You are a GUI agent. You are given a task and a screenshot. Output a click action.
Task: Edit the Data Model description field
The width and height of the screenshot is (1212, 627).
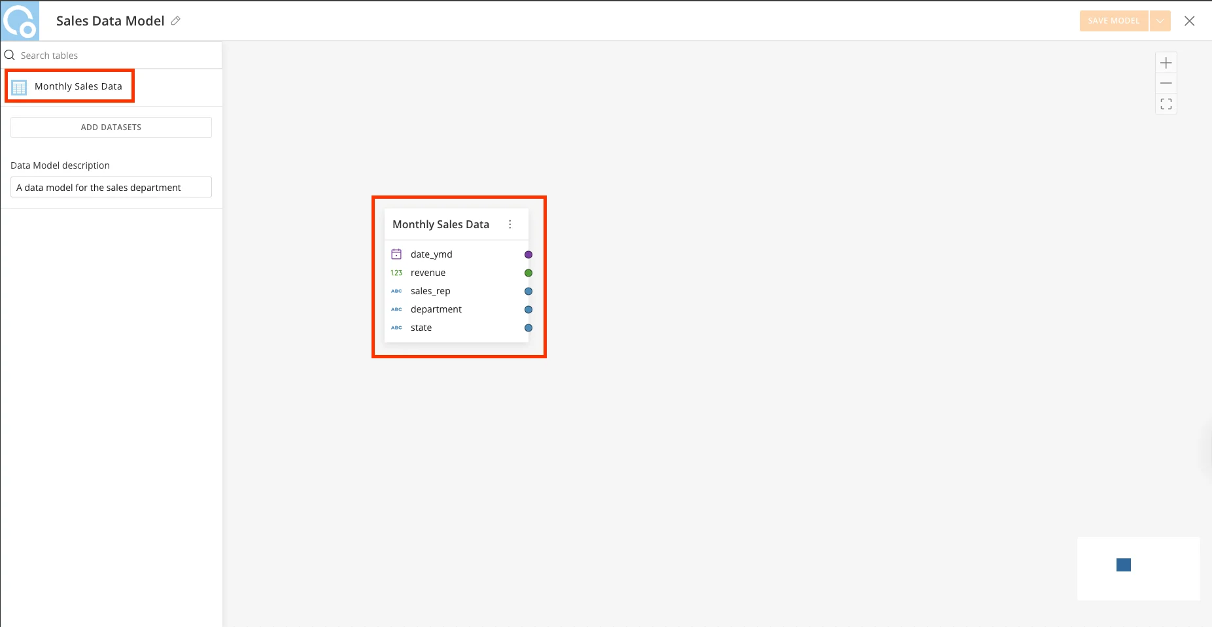tap(111, 188)
